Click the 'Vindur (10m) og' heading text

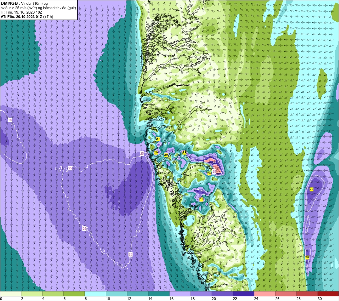(x=34, y=3)
